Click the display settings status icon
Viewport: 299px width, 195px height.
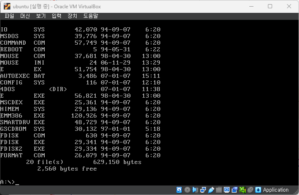227,190
